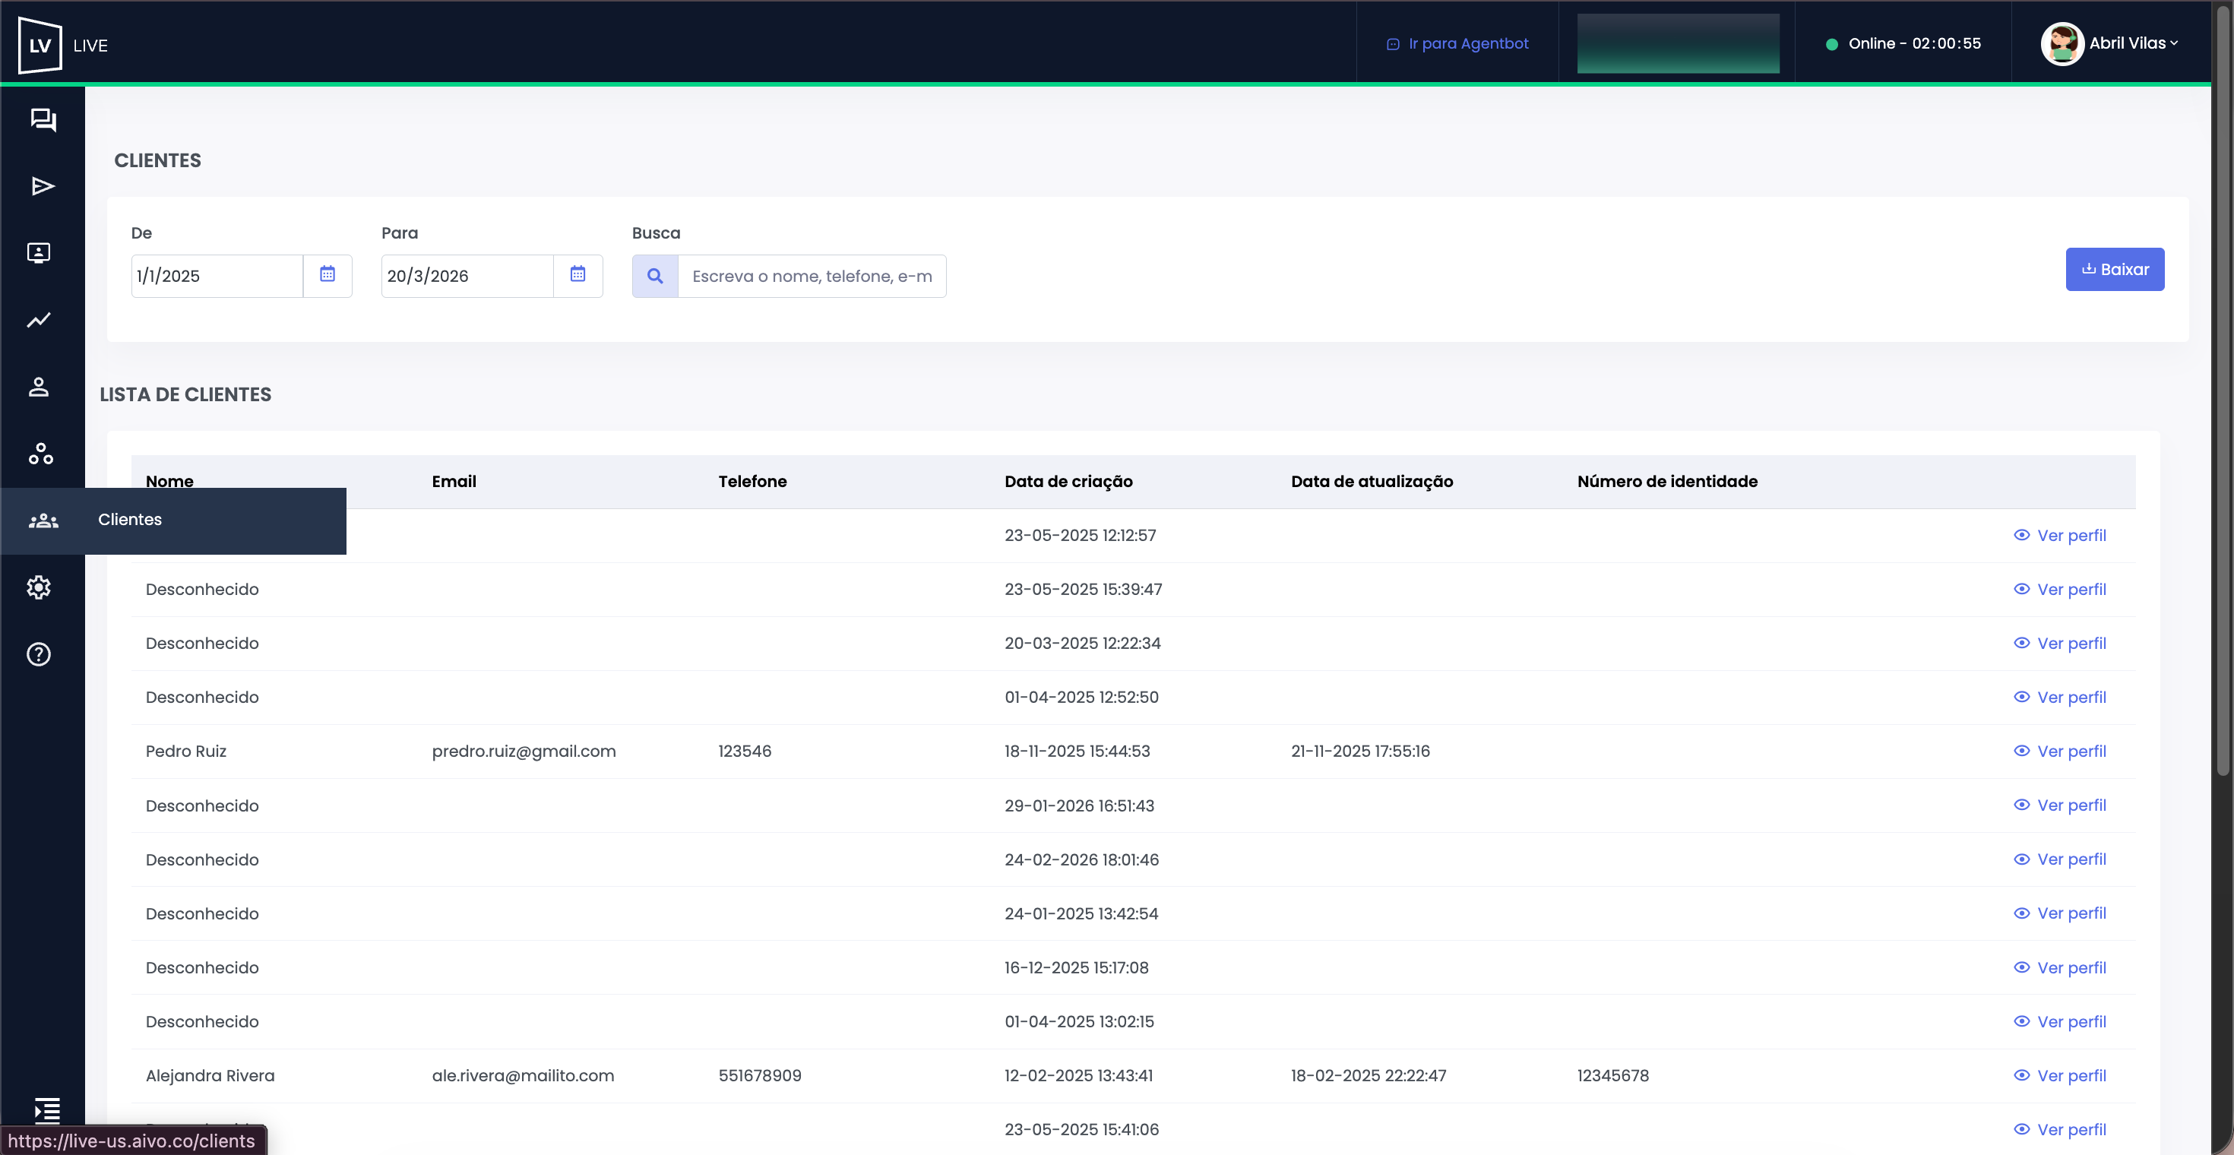Viewport: 2234px width, 1155px height.
Task: Click the single user icon in sidebar
Action: click(x=39, y=387)
